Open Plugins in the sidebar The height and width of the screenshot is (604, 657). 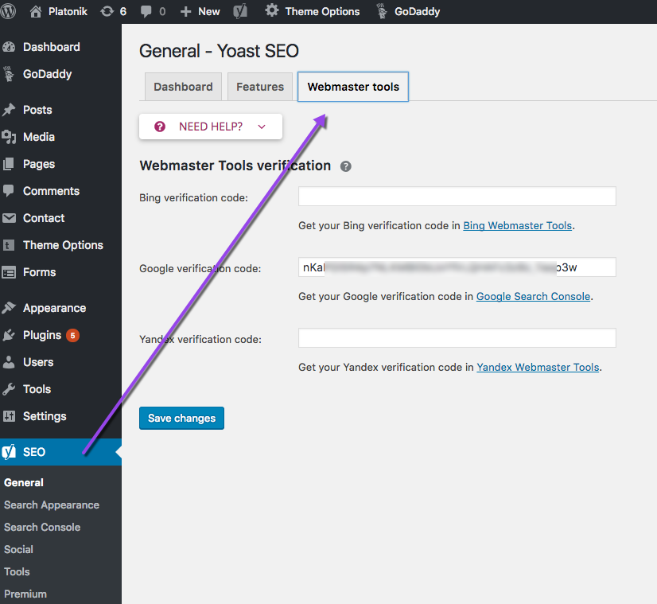coord(42,335)
